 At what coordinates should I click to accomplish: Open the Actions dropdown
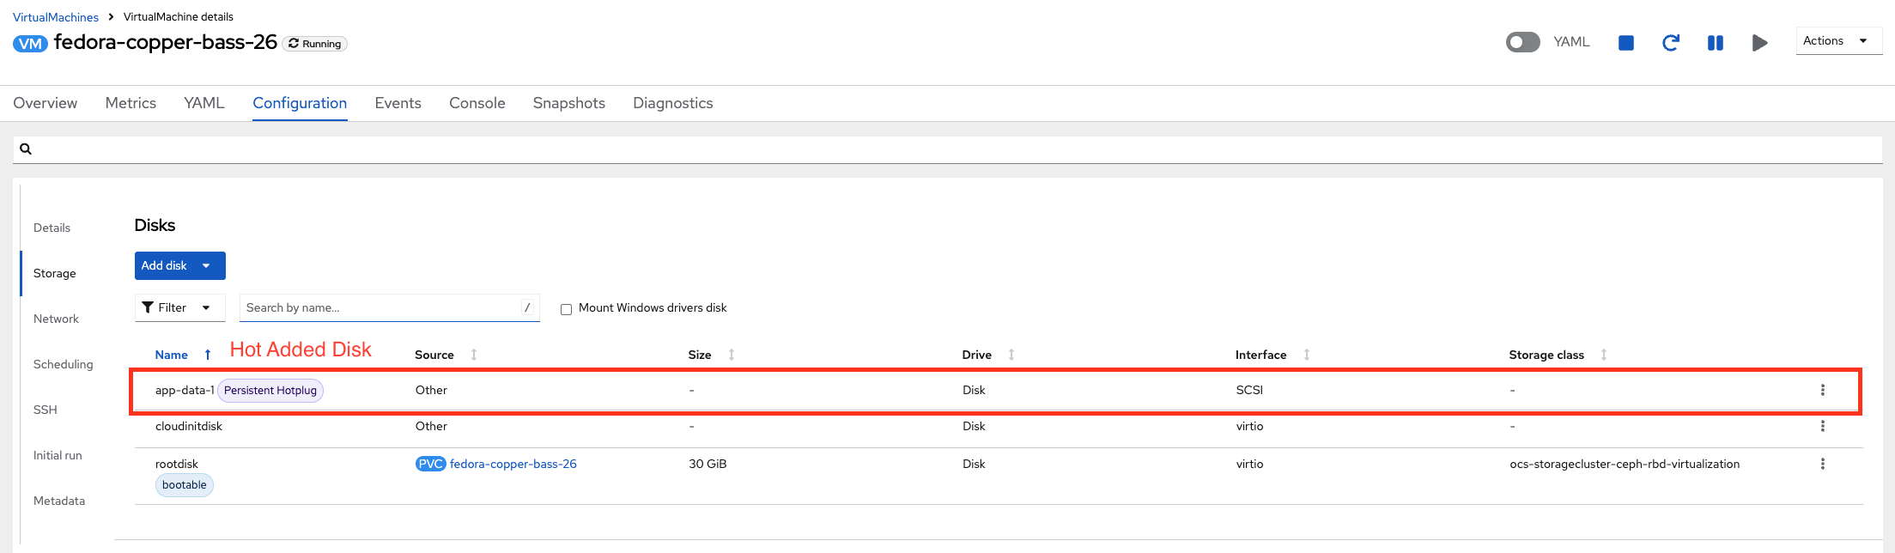1837,41
